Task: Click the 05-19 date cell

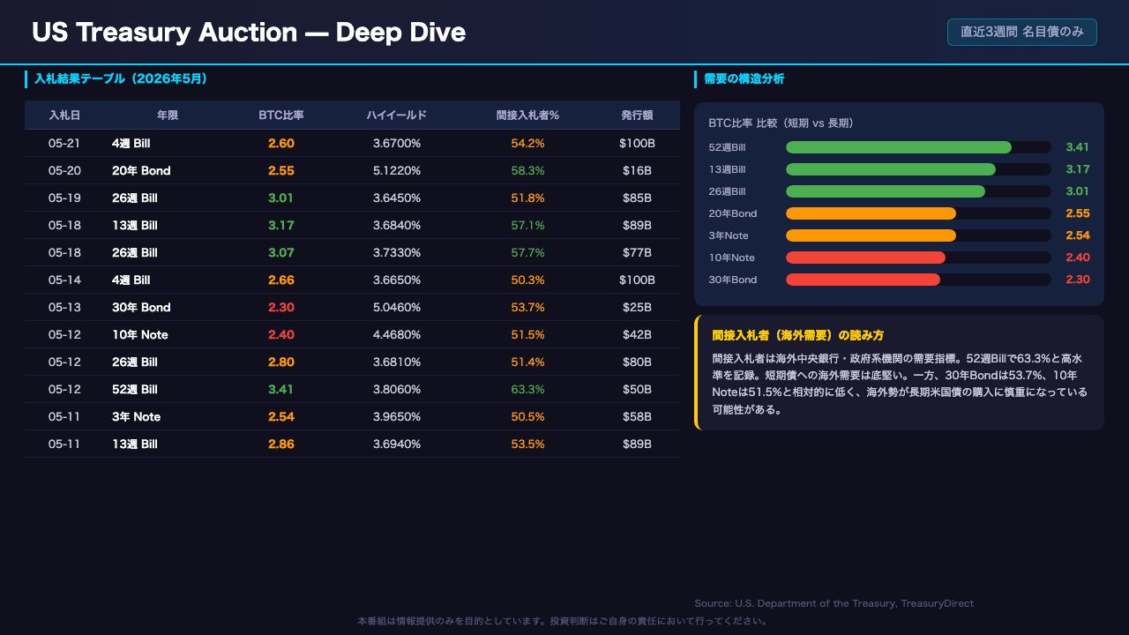Action: tap(64, 198)
